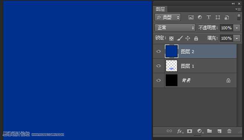Create a new group folder icon
This screenshot has width=244, height=140.
click(x=209, y=131)
